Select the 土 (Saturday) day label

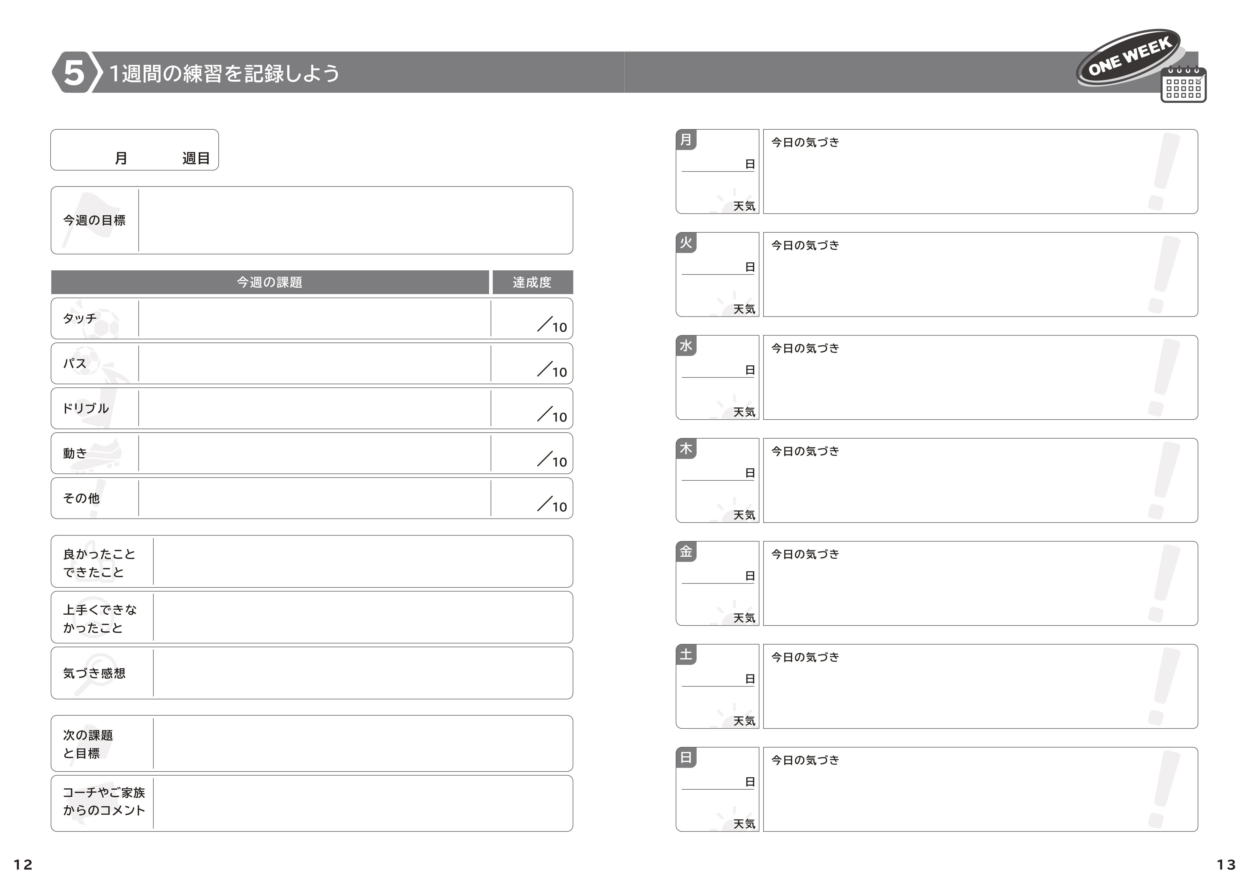tap(686, 654)
